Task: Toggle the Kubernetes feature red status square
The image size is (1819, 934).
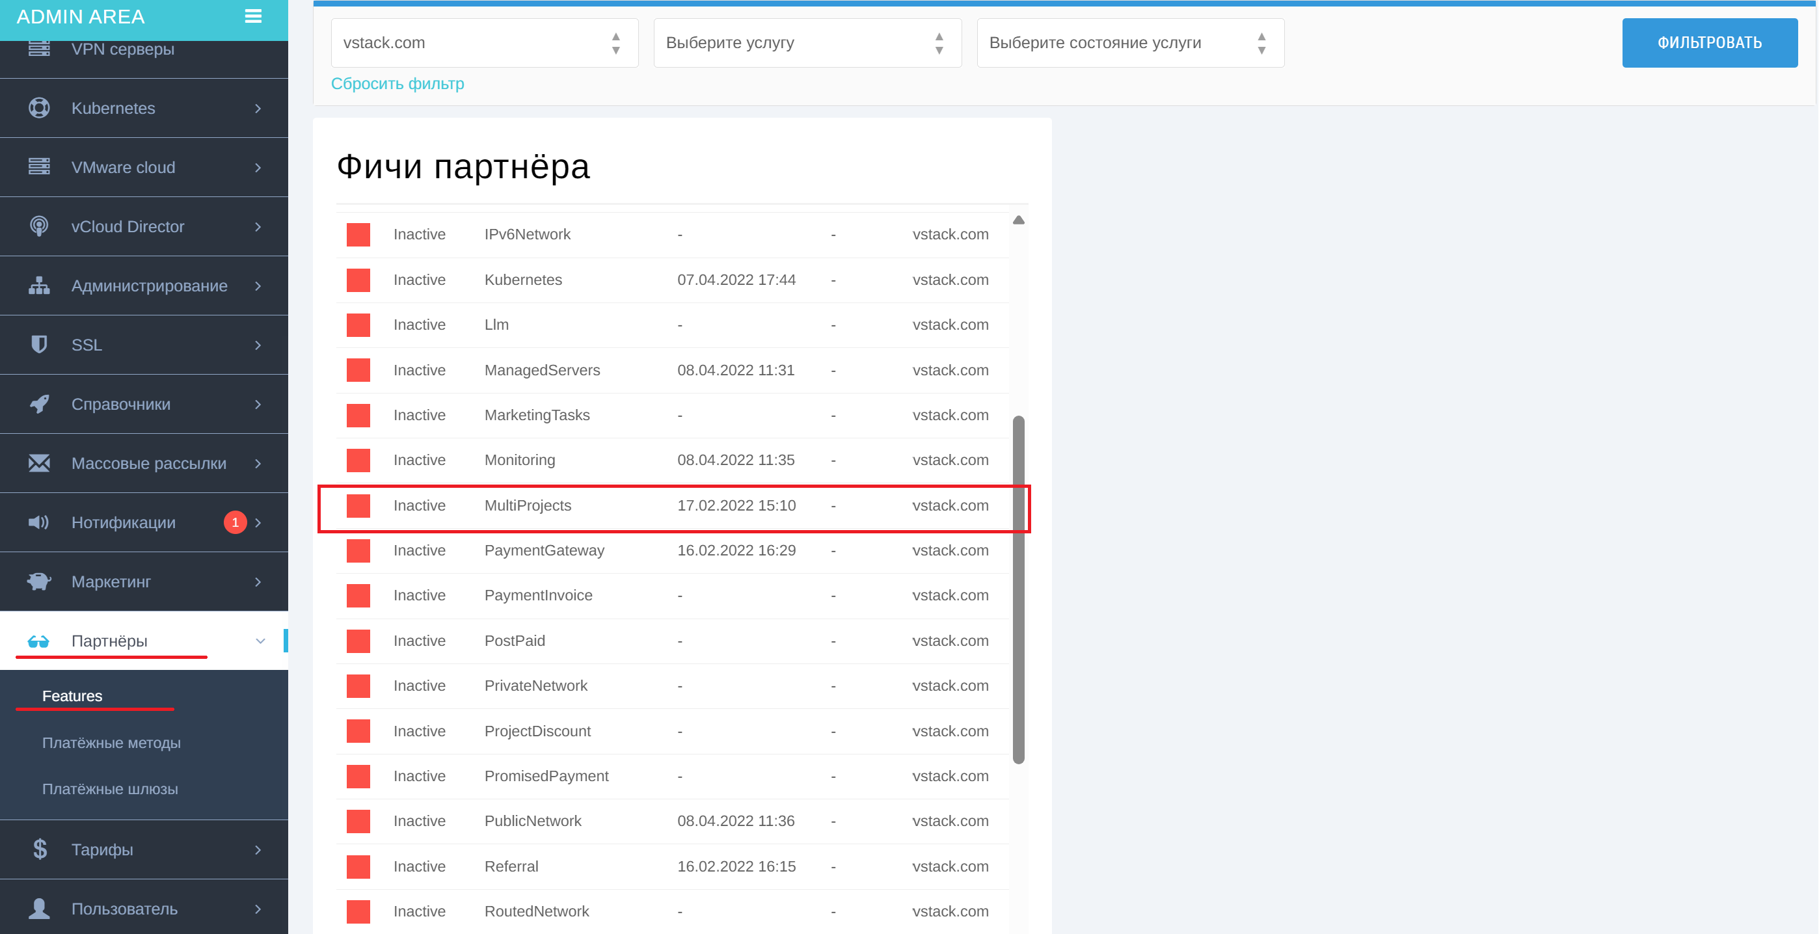Action: coord(358,280)
